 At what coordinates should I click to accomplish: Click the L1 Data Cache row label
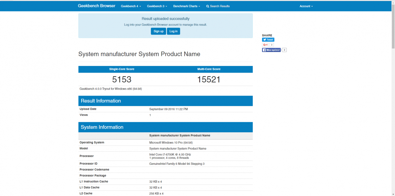pos(90,187)
